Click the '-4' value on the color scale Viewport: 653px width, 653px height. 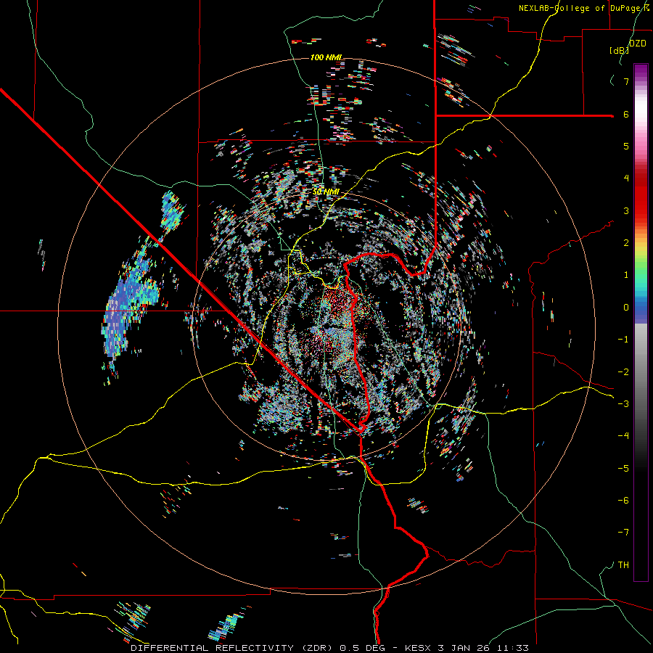[623, 436]
